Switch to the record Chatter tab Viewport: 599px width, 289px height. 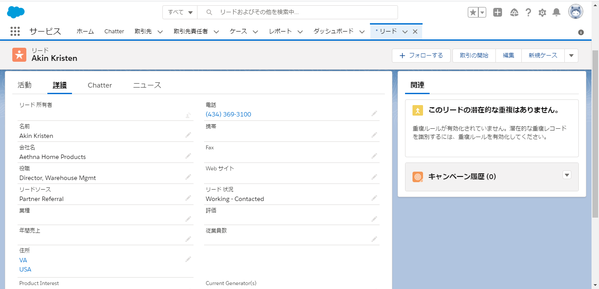[x=100, y=85]
